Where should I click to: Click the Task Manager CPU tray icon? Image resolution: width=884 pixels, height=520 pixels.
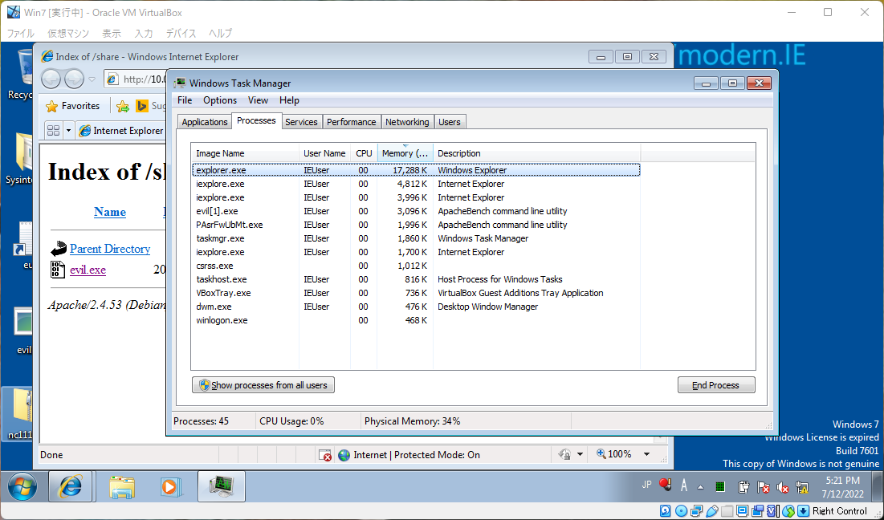click(x=720, y=487)
